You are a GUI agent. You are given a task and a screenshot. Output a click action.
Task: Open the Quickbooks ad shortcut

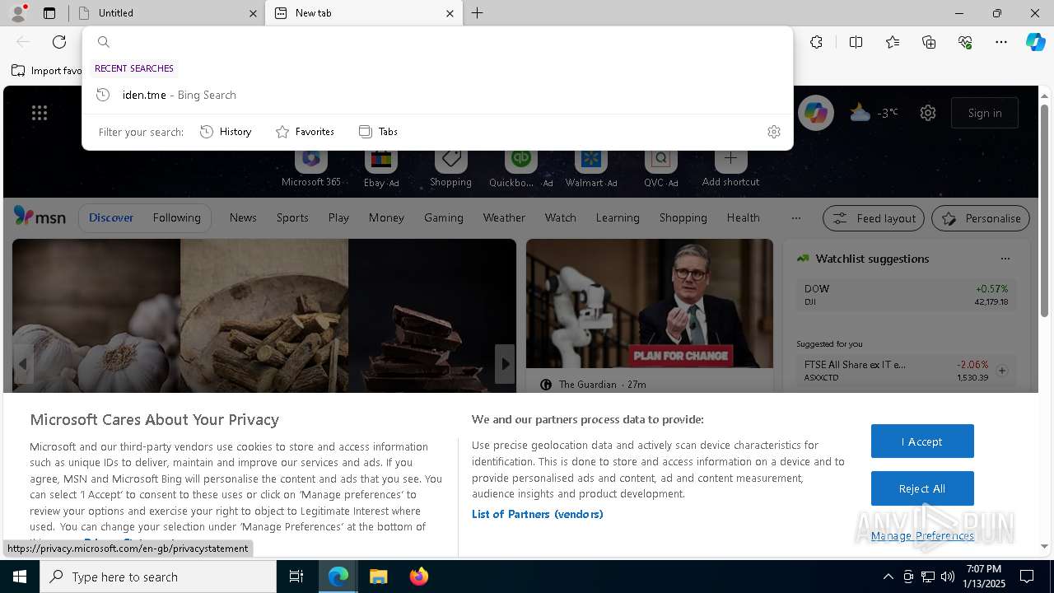(x=520, y=169)
